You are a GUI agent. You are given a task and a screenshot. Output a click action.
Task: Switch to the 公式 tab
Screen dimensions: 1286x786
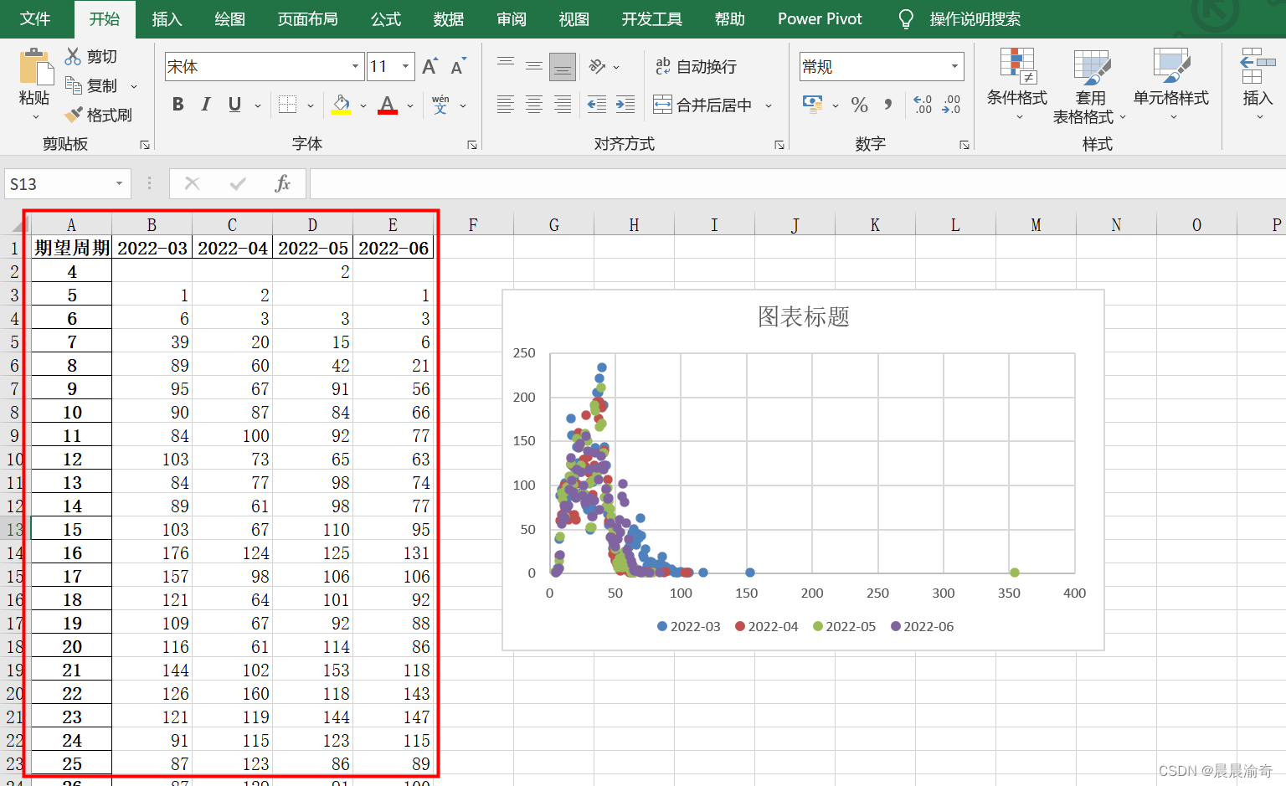click(386, 18)
